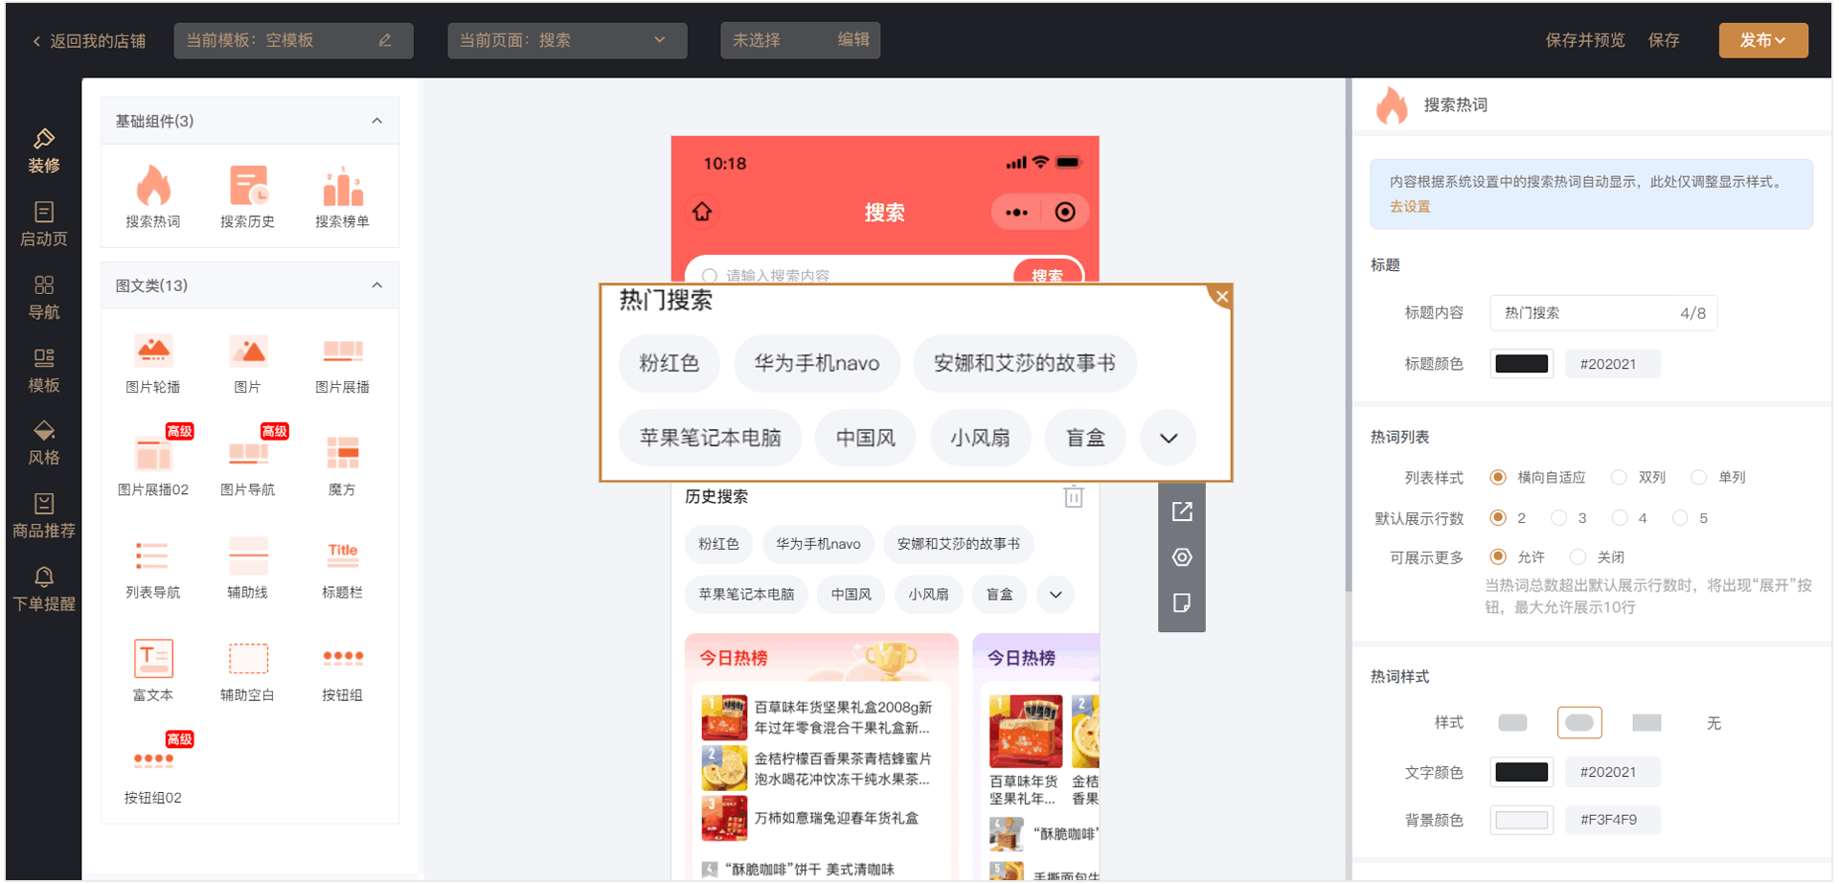Click the 搜索历史 component icon
1839x884 pixels.
(247, 187)
